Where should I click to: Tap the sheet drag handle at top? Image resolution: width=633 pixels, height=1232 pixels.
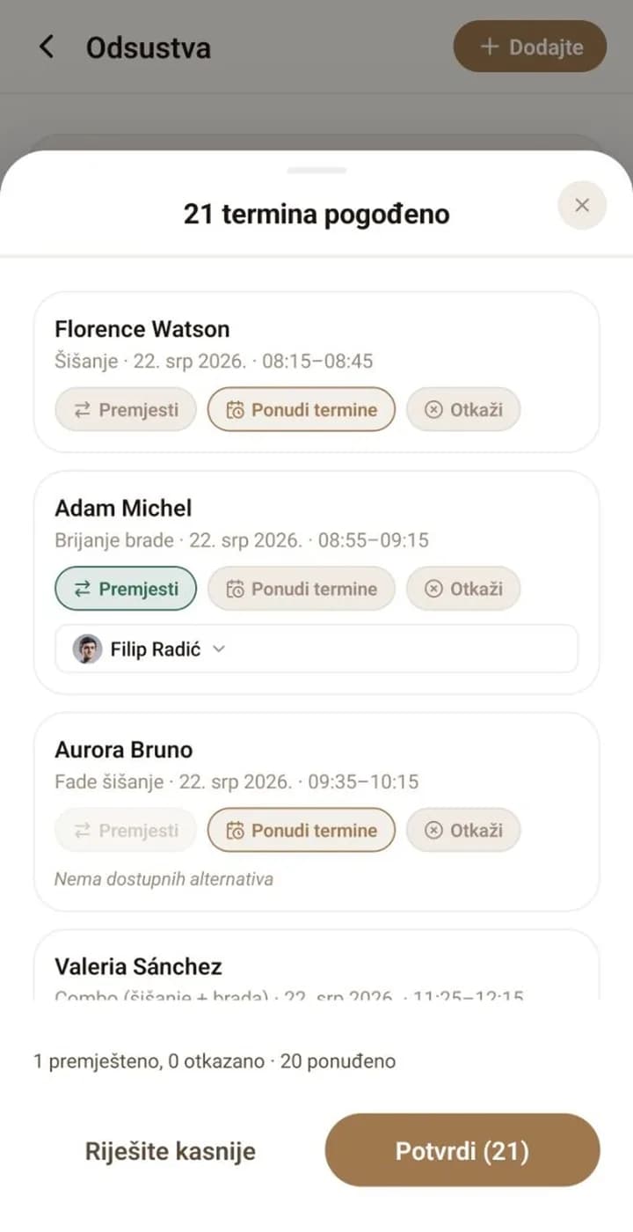pos(316,170)
